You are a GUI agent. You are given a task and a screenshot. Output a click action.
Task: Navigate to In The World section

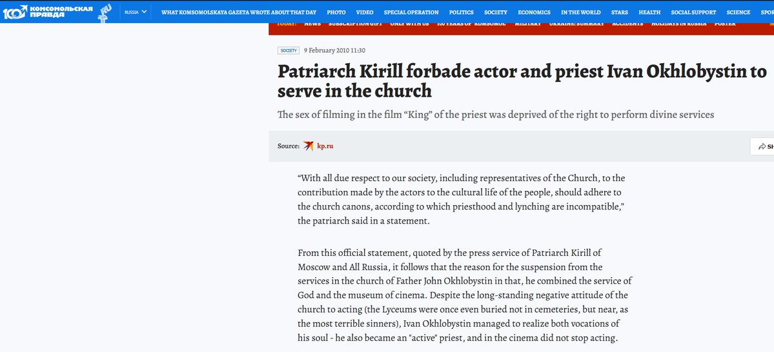click(581, 12)
